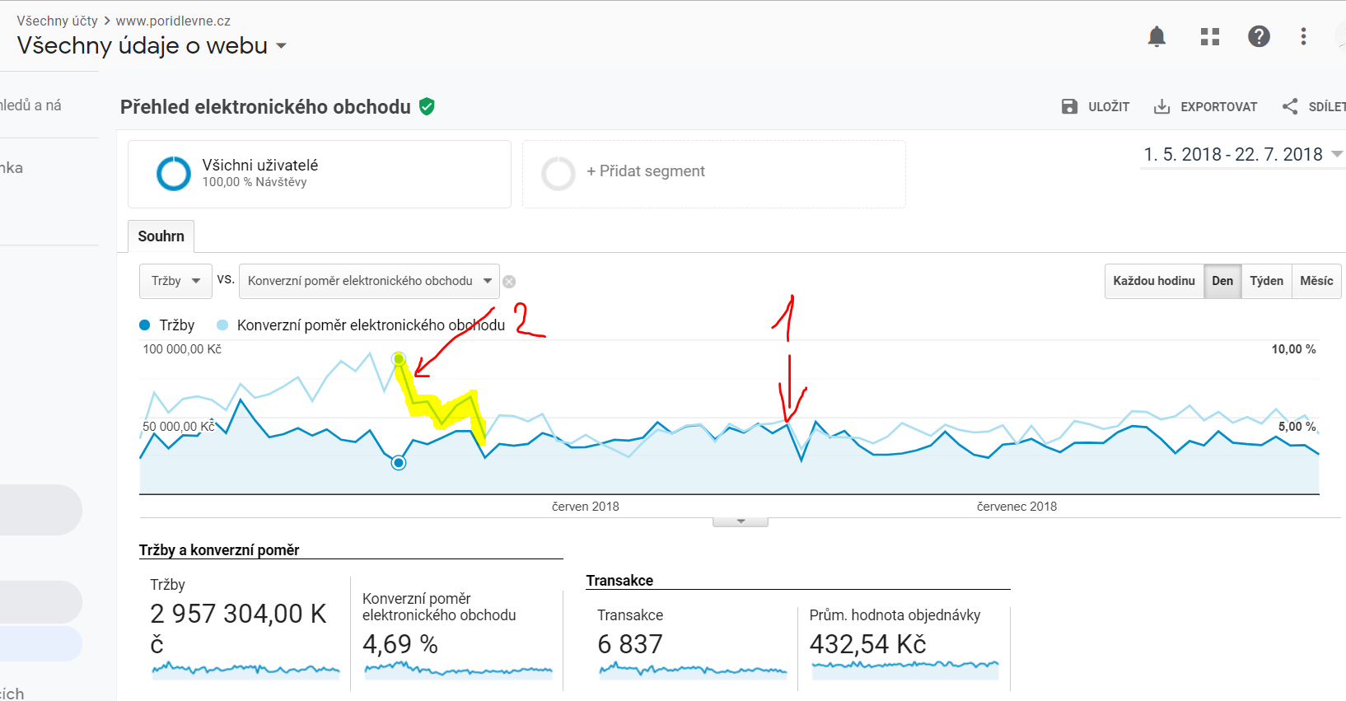This screenshot has height=701, width=1346.
Task: Open the three-dot more options menu
Action: 1303,36
